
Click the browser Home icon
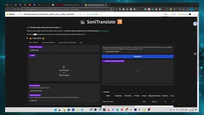point(18,9)
